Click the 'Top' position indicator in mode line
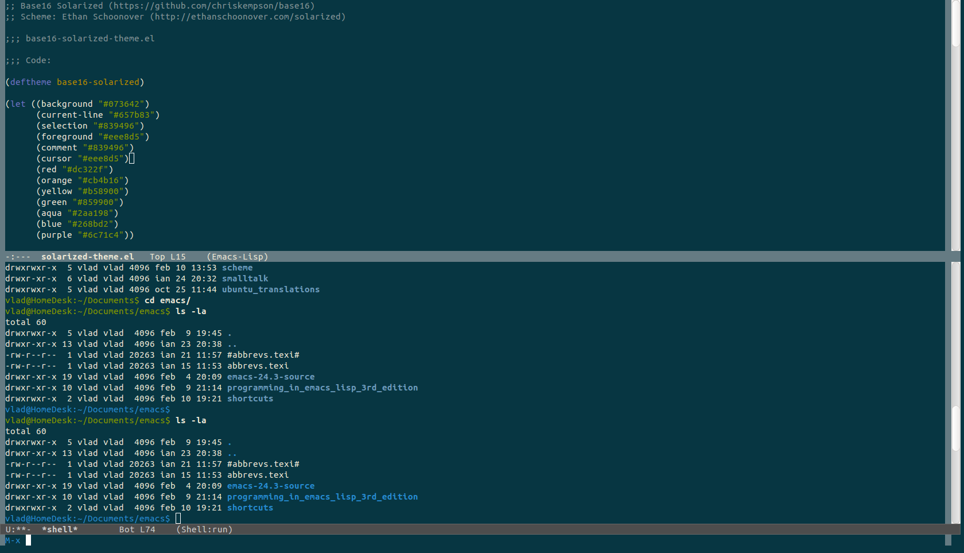The width and height of the screenshot is (964, 553). [x=157, y=257]
